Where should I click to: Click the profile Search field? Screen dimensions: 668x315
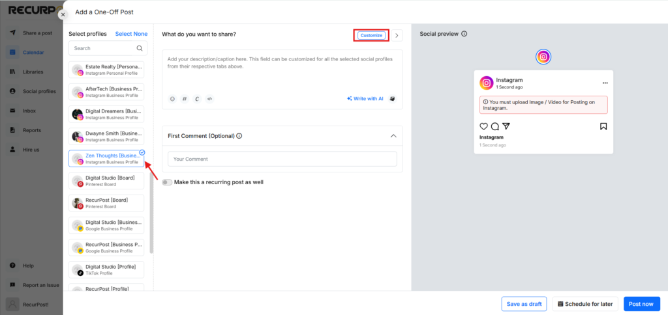[108, 48]
